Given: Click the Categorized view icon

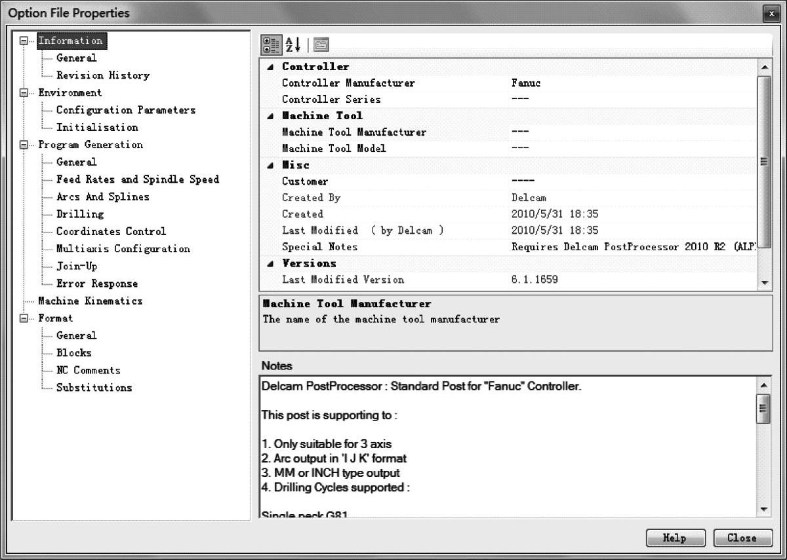Looking at the screenshot, I should 270,45.
